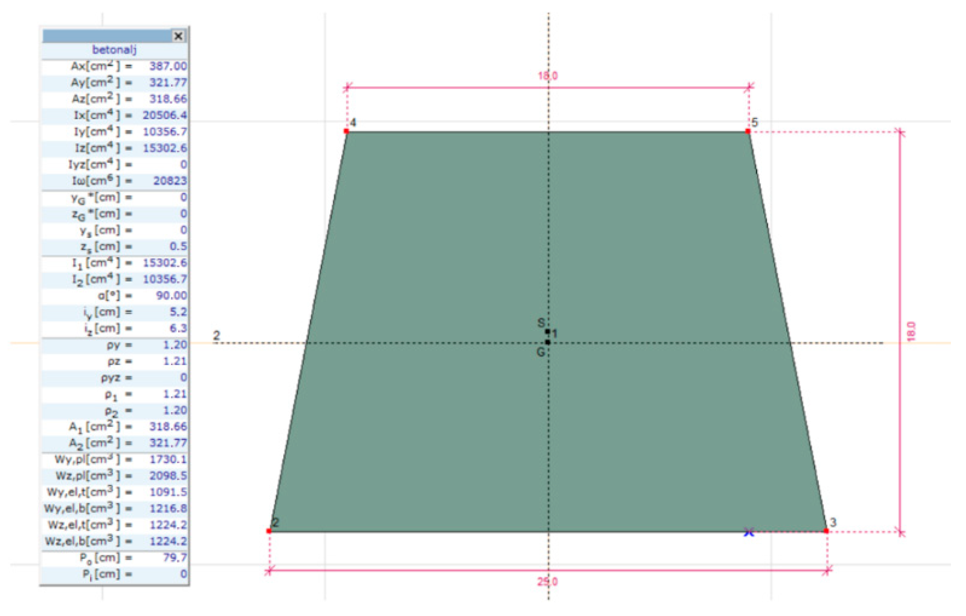The image size is (966, 616).
Task: Click the Iy value 10356.7
Action: pyautogui.click(x=164, y=132)
